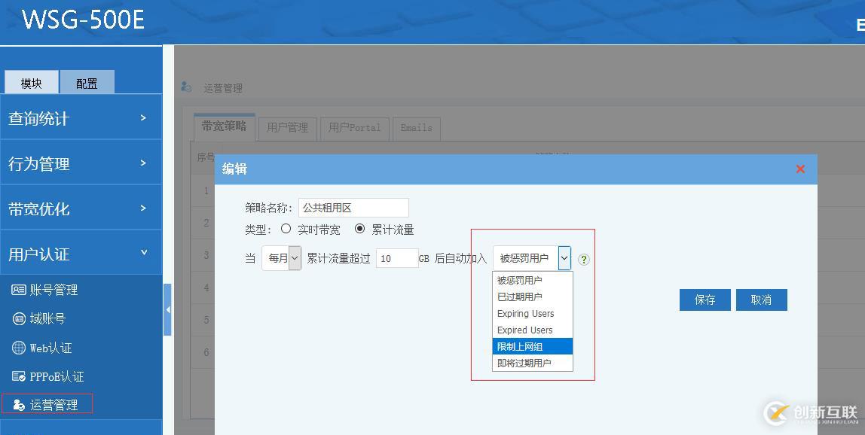Select the 用户管理 tab
This screenshot has height=435, width=865.
287,128
